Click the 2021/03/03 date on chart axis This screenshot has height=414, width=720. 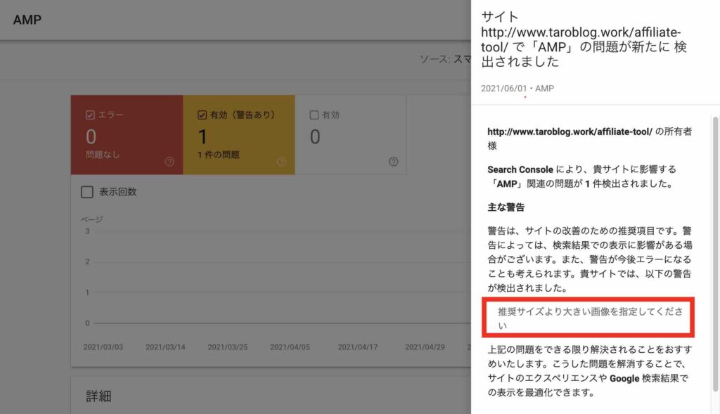coord(103,347)
